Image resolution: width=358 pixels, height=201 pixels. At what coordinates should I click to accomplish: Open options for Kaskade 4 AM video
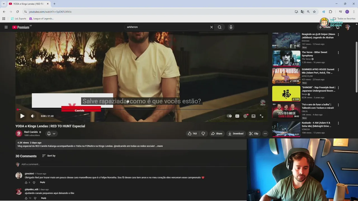click(338, 123)
